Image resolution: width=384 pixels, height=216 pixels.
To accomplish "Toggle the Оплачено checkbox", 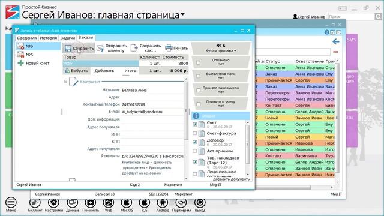I will tap(198, 62).
